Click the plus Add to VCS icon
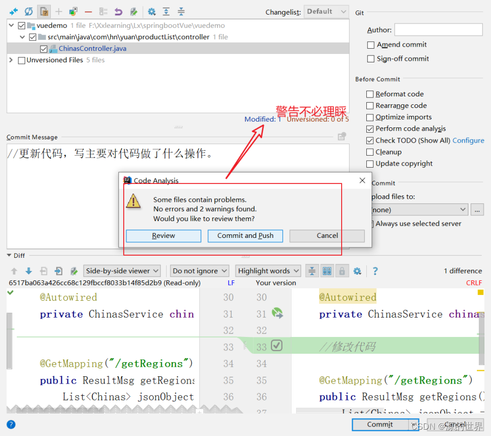491x436 pixels. (x=59, y=12)
